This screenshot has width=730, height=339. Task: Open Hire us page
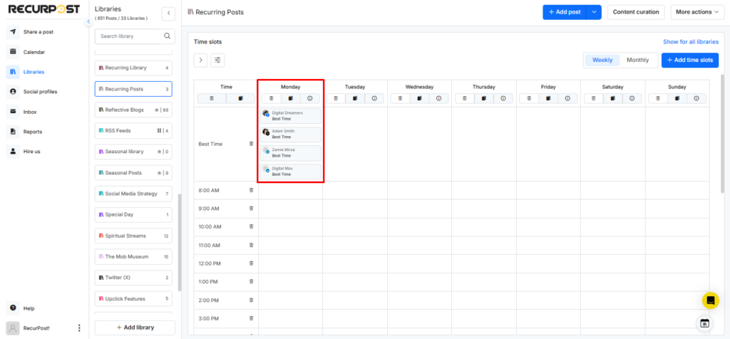click(31, 151)
